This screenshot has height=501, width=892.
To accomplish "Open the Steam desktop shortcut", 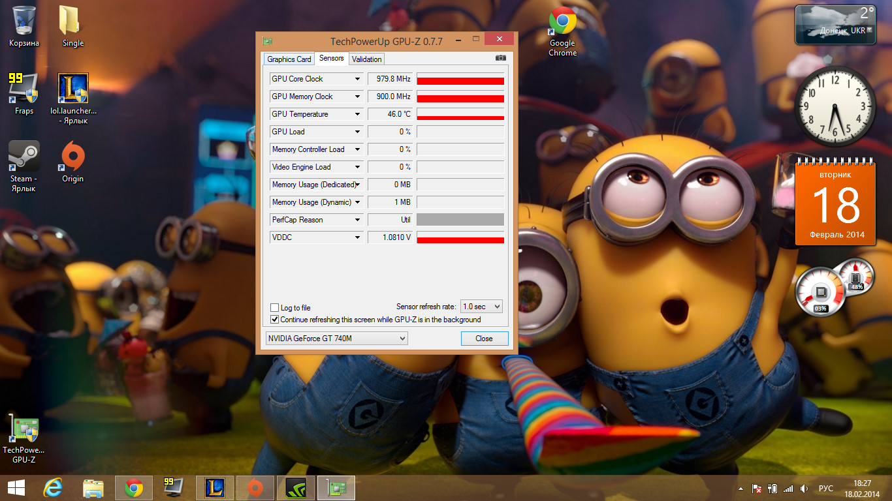I will (x=24, y=166).
